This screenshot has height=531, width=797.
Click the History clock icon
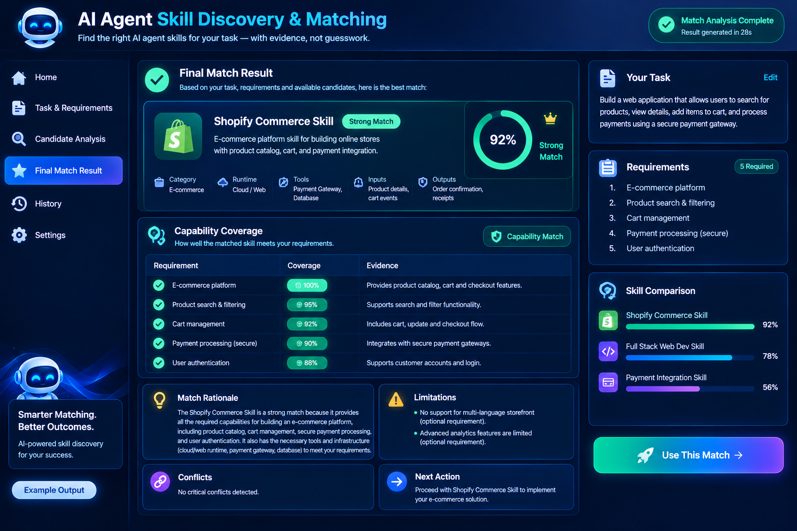click(x=19, y=204)
